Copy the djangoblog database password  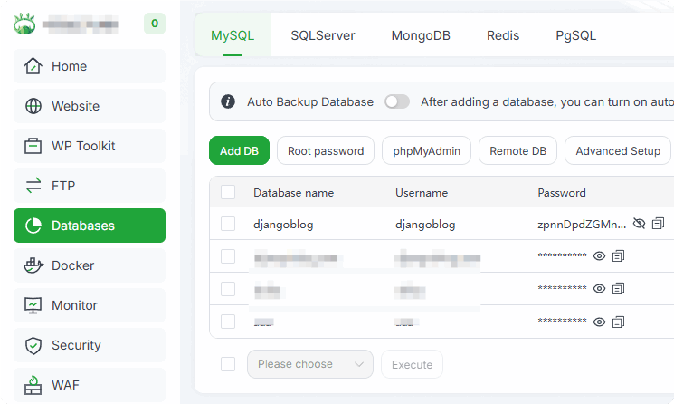[659, 224]
